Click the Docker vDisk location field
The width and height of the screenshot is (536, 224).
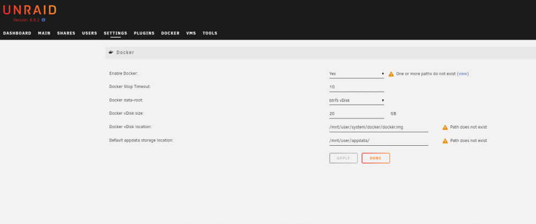[x=379, y=127]
